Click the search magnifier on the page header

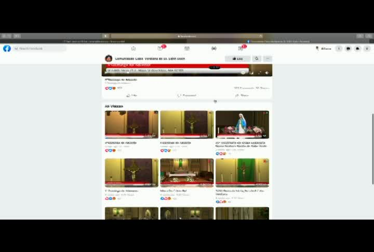257,59
